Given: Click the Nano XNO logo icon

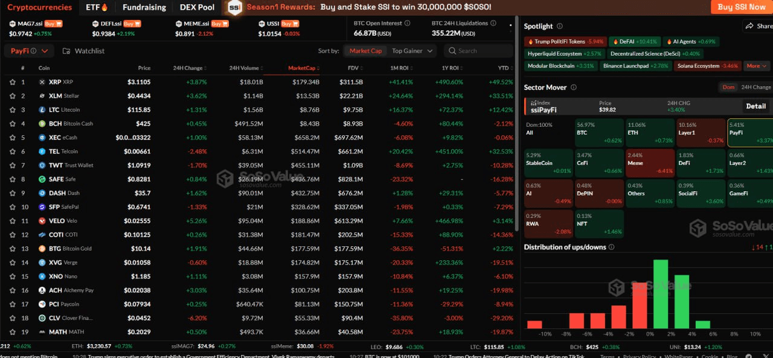Looking at the screenshot, I should [42, 276].
